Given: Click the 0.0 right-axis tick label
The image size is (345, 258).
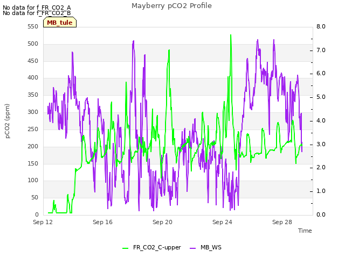Looking at the screenshot, I should 321,214.
